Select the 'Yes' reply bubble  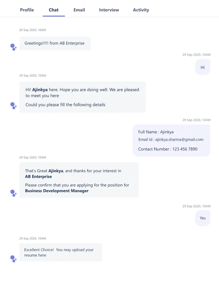click(x=202, y=218)
